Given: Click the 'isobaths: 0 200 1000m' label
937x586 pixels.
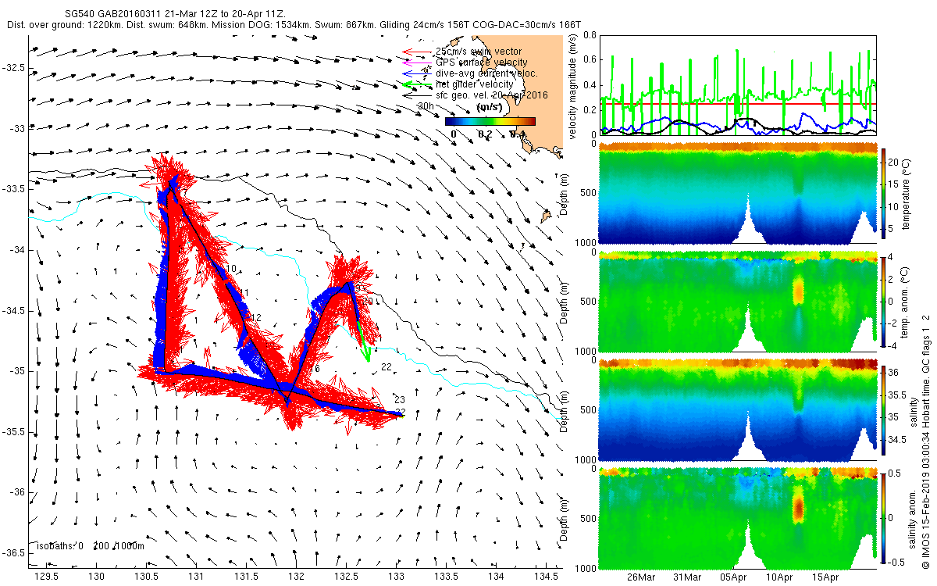Looking at the screenshot, I should point(91,546).
